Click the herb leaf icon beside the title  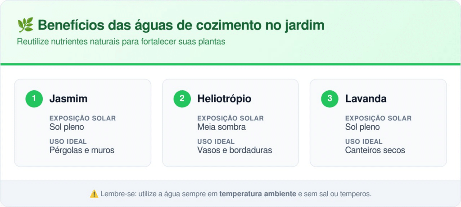tap(25, 25)
